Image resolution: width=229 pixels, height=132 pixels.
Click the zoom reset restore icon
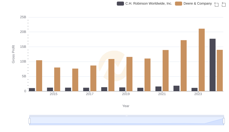tap(224, 4)
